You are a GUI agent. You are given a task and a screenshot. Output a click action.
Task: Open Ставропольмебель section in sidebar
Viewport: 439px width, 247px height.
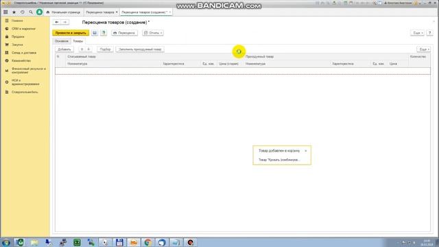25,92
